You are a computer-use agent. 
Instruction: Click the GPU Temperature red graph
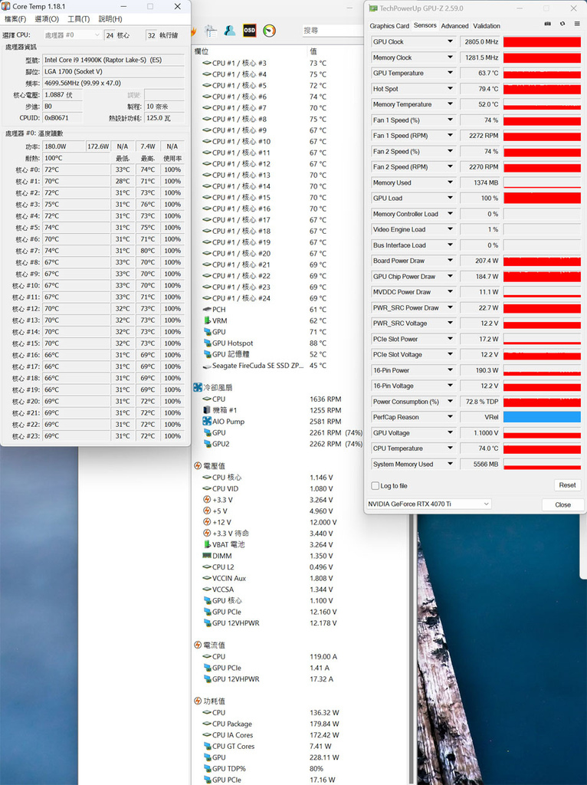pos(542,73)
